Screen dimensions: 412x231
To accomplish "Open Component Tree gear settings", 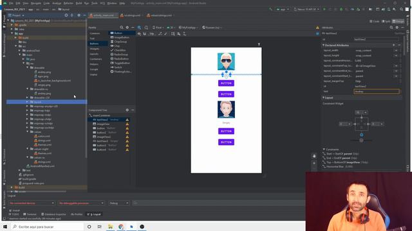I will coord(127,110).
